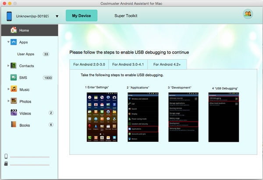
Task: Click the User Apps count badge 33
Action: tap(46, 54)
